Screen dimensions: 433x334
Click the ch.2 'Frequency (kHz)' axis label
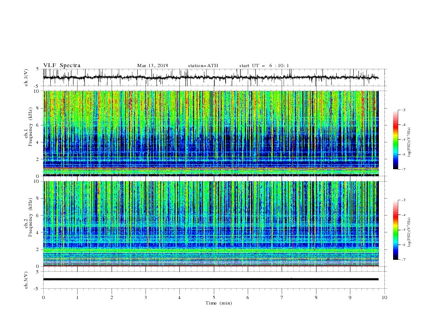point(30,217)
